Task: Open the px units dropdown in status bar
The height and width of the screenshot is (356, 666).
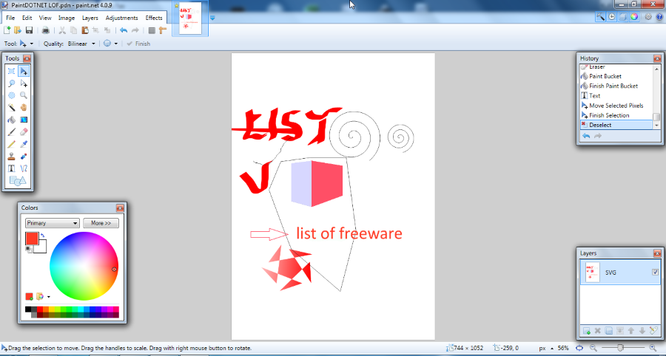Action: pos(551,348)
